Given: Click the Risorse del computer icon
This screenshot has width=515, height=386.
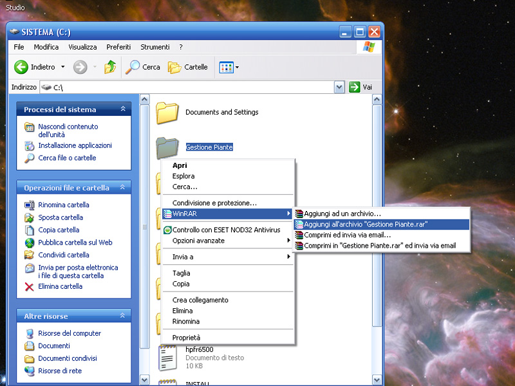Looking at the screenshot, I should click(30, 333).
